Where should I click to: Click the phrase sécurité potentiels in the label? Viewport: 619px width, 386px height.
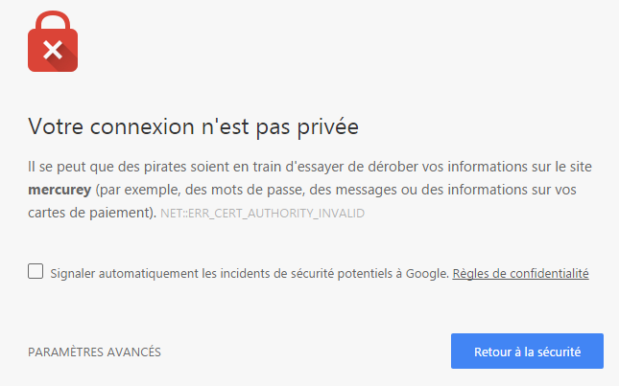pyautogui.click(x=341, y=273)
